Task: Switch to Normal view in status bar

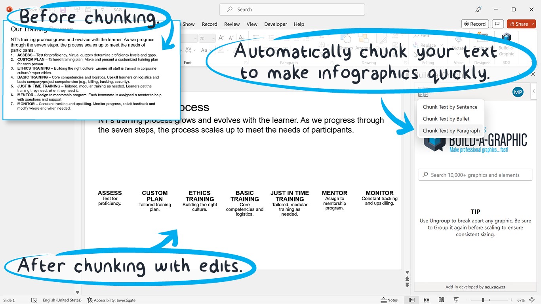Action: (412, 300)
